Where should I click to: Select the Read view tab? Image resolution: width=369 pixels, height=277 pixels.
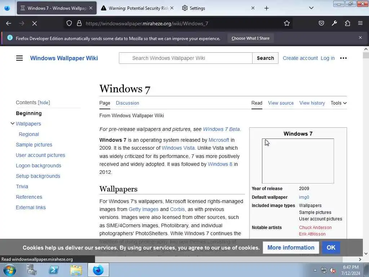[x=257, y=103]
